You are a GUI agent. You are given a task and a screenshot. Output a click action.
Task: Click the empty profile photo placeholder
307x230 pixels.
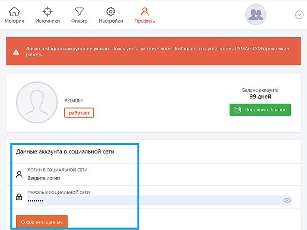pyautogui.click(x=37, y=102)
